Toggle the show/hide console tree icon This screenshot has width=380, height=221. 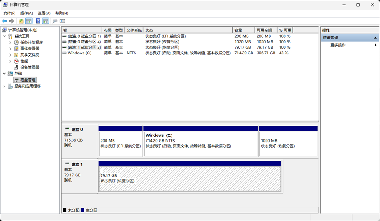point(29,21)
